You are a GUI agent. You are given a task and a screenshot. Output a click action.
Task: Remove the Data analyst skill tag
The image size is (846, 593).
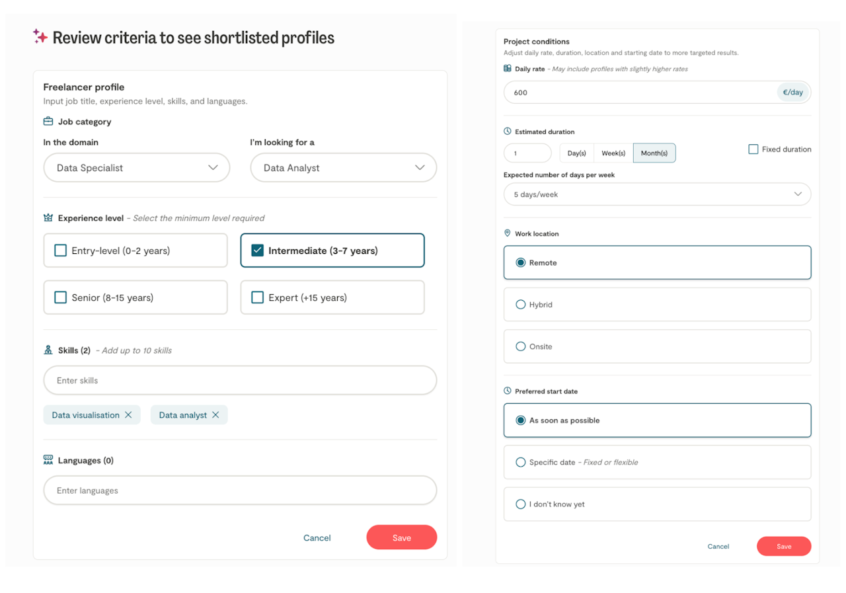215,415
